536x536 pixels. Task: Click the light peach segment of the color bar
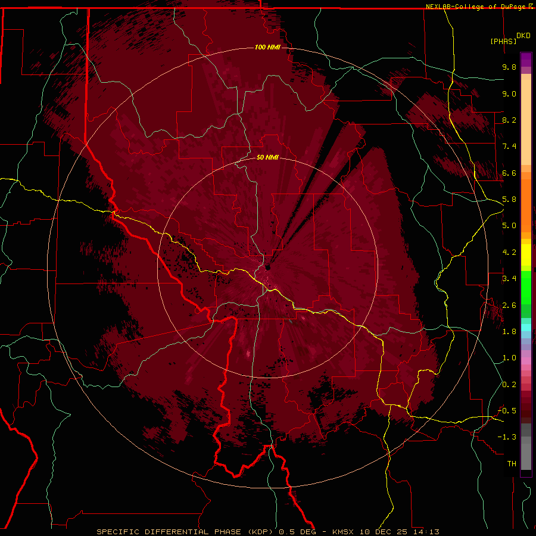pos(526,122)
